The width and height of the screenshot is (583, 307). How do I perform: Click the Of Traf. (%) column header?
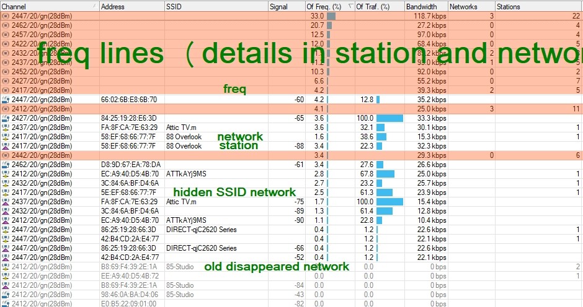(379, 6)
